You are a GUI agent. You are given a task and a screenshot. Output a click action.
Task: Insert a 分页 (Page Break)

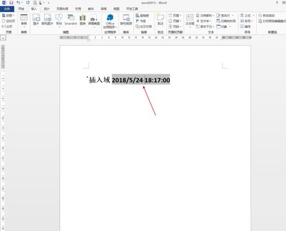click(x=7, y=26)
